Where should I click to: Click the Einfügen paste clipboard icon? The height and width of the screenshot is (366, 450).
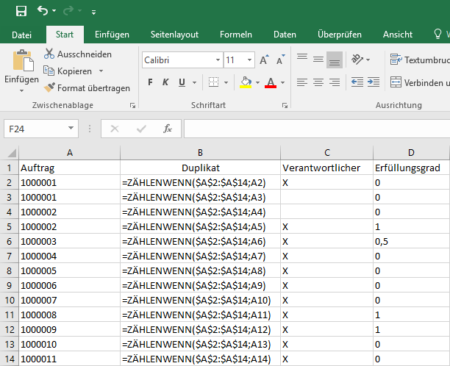[23, 60]
